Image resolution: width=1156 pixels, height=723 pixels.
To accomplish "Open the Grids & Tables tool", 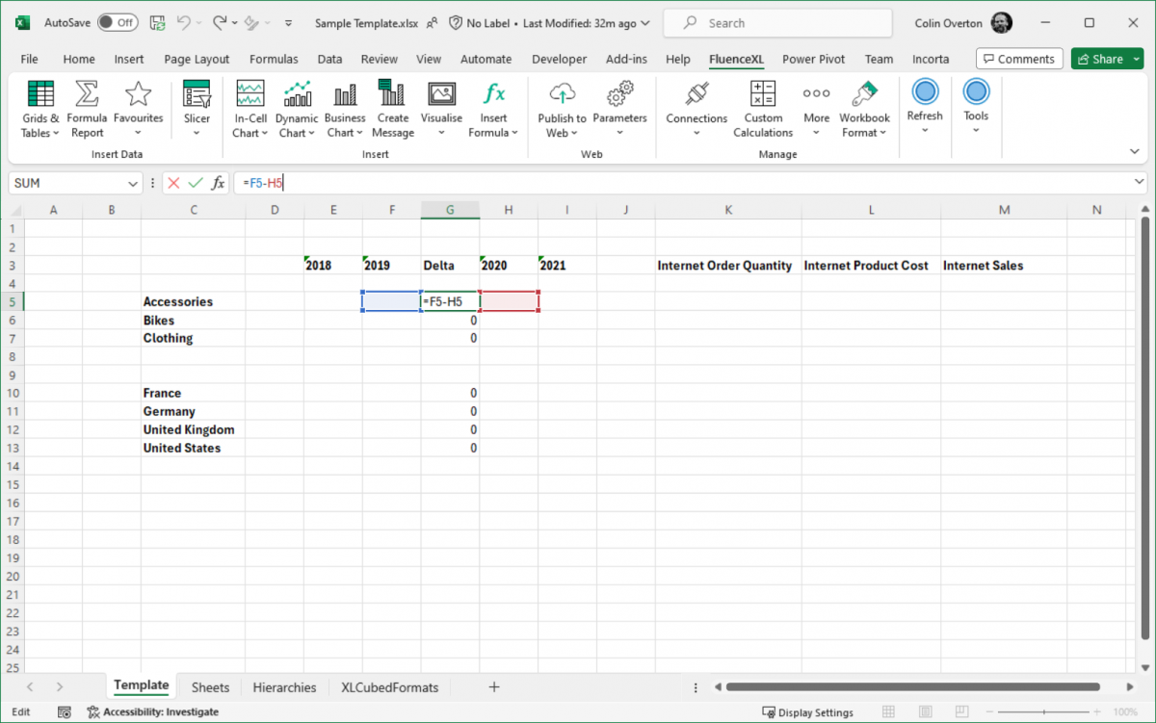I will click(39, 108).
